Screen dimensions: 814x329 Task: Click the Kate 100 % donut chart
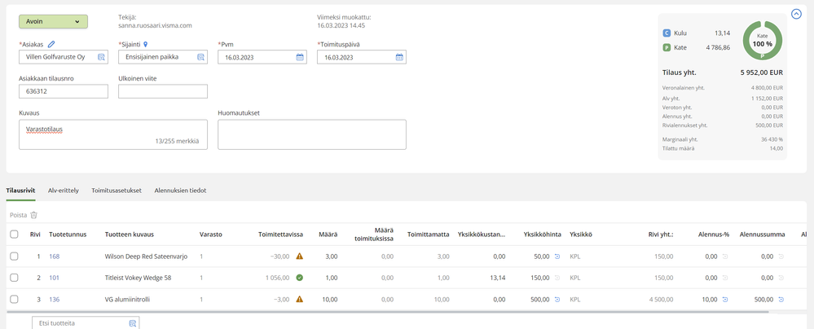click(x=762, y=40)
